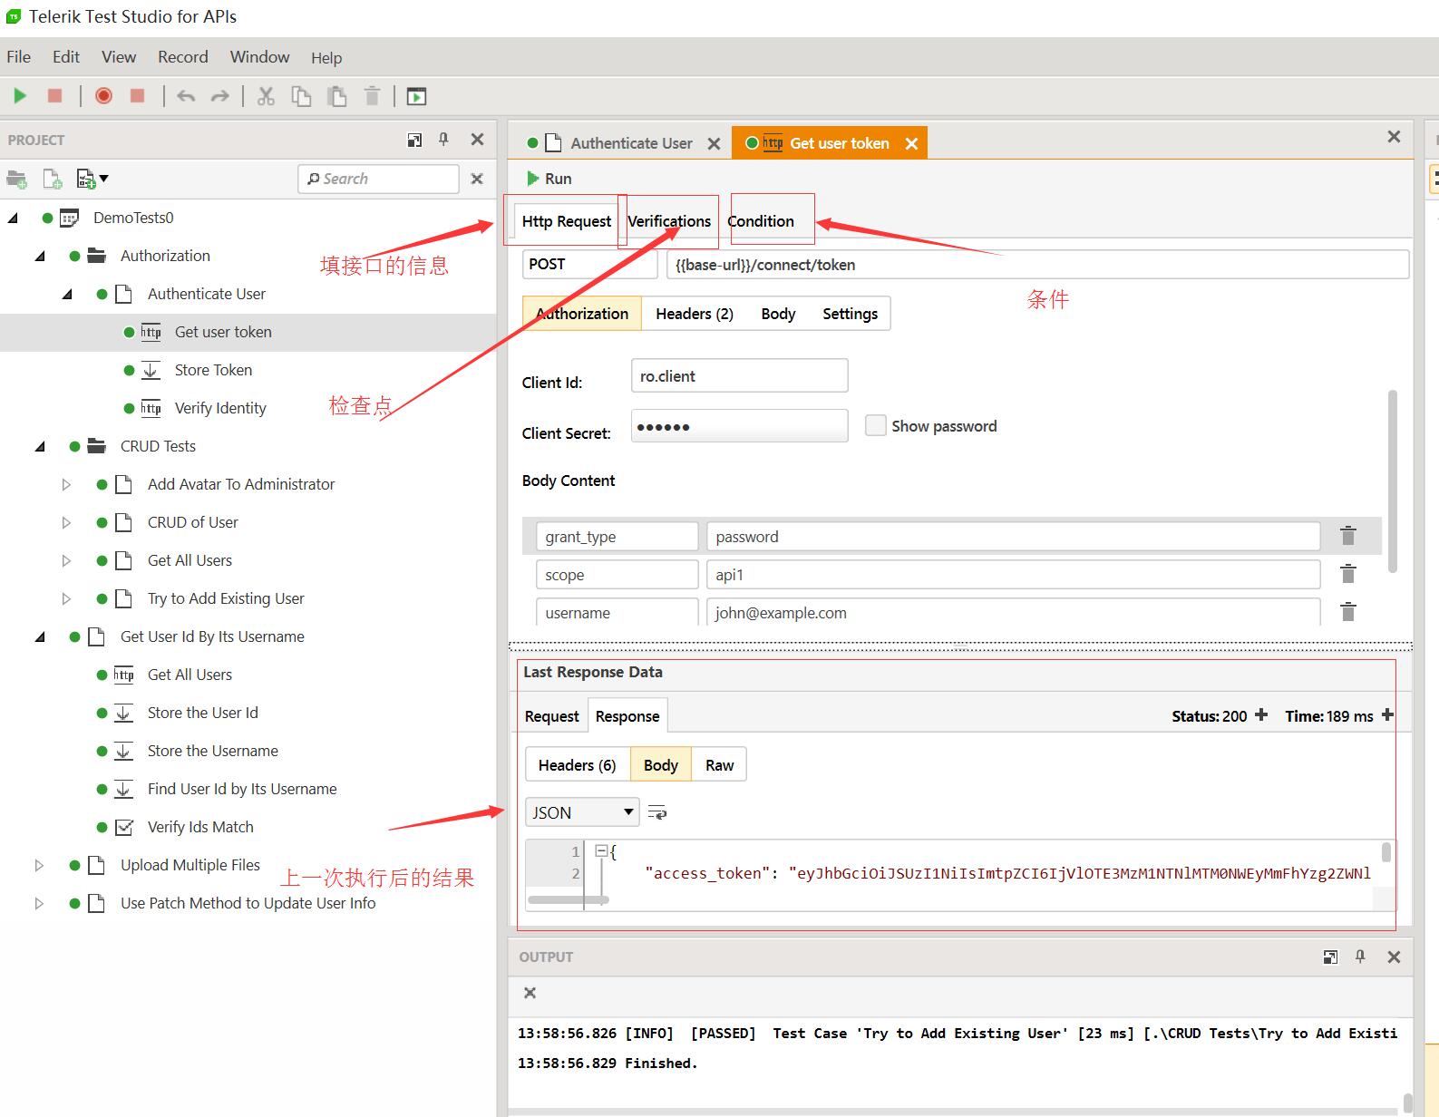Viewport: 1439px width, 1117px height.
Task: Click the red record button in the toolbar
Action: point(103,96)
